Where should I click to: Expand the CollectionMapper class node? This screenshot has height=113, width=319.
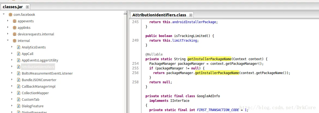[x=12, y=93]
